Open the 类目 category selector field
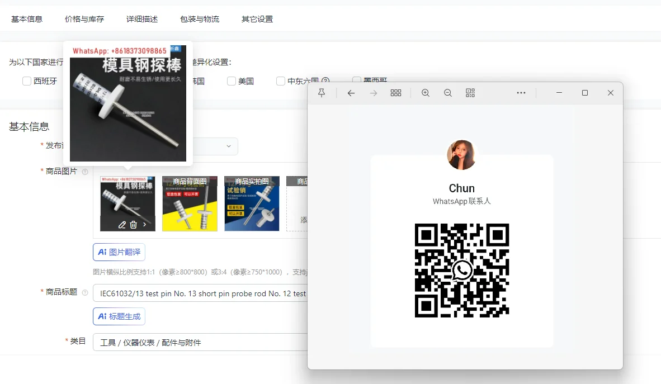This screenshot has width=661, height=384. [200, 343]
